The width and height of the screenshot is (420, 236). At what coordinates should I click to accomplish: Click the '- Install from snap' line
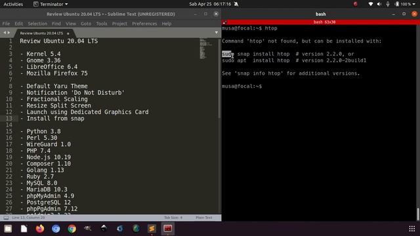[x=52, y=118]
